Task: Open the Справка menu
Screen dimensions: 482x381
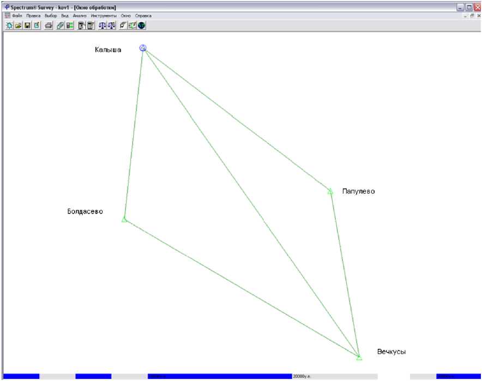Action: [x=143, y=16]
